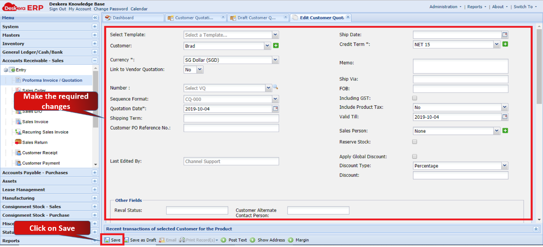Open Credit Term dropdown NET 15
This screenshot has height=247, width=543.
click(x=497, y=44)
